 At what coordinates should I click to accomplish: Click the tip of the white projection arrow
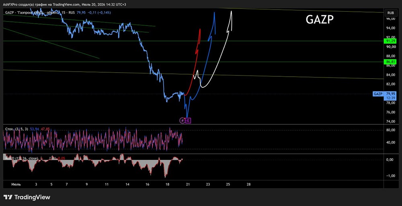(x=232, y=12)
